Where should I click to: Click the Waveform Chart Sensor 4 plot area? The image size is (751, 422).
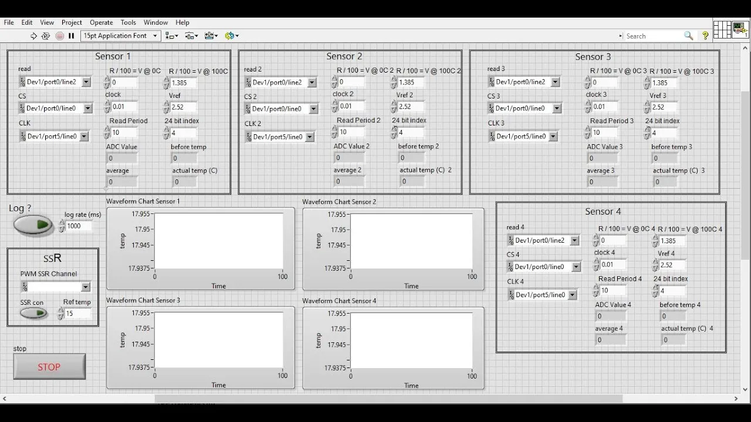(411, 341)
